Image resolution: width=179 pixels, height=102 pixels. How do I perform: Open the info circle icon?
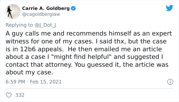click(169, 82)
